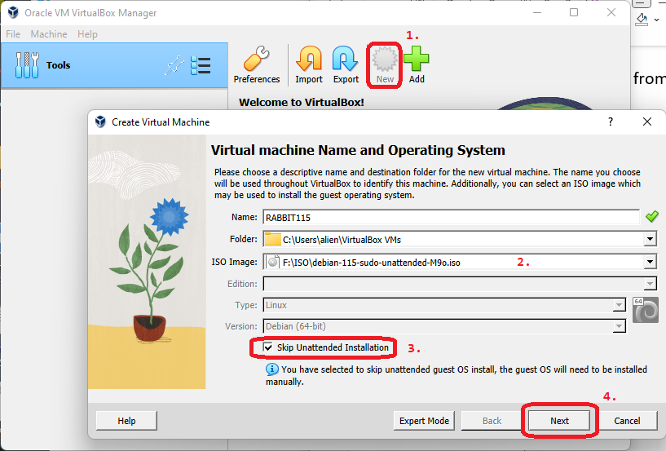666x451 pixels.
Task: Click the green Add machine icon
Action: (x=417, y=65)
